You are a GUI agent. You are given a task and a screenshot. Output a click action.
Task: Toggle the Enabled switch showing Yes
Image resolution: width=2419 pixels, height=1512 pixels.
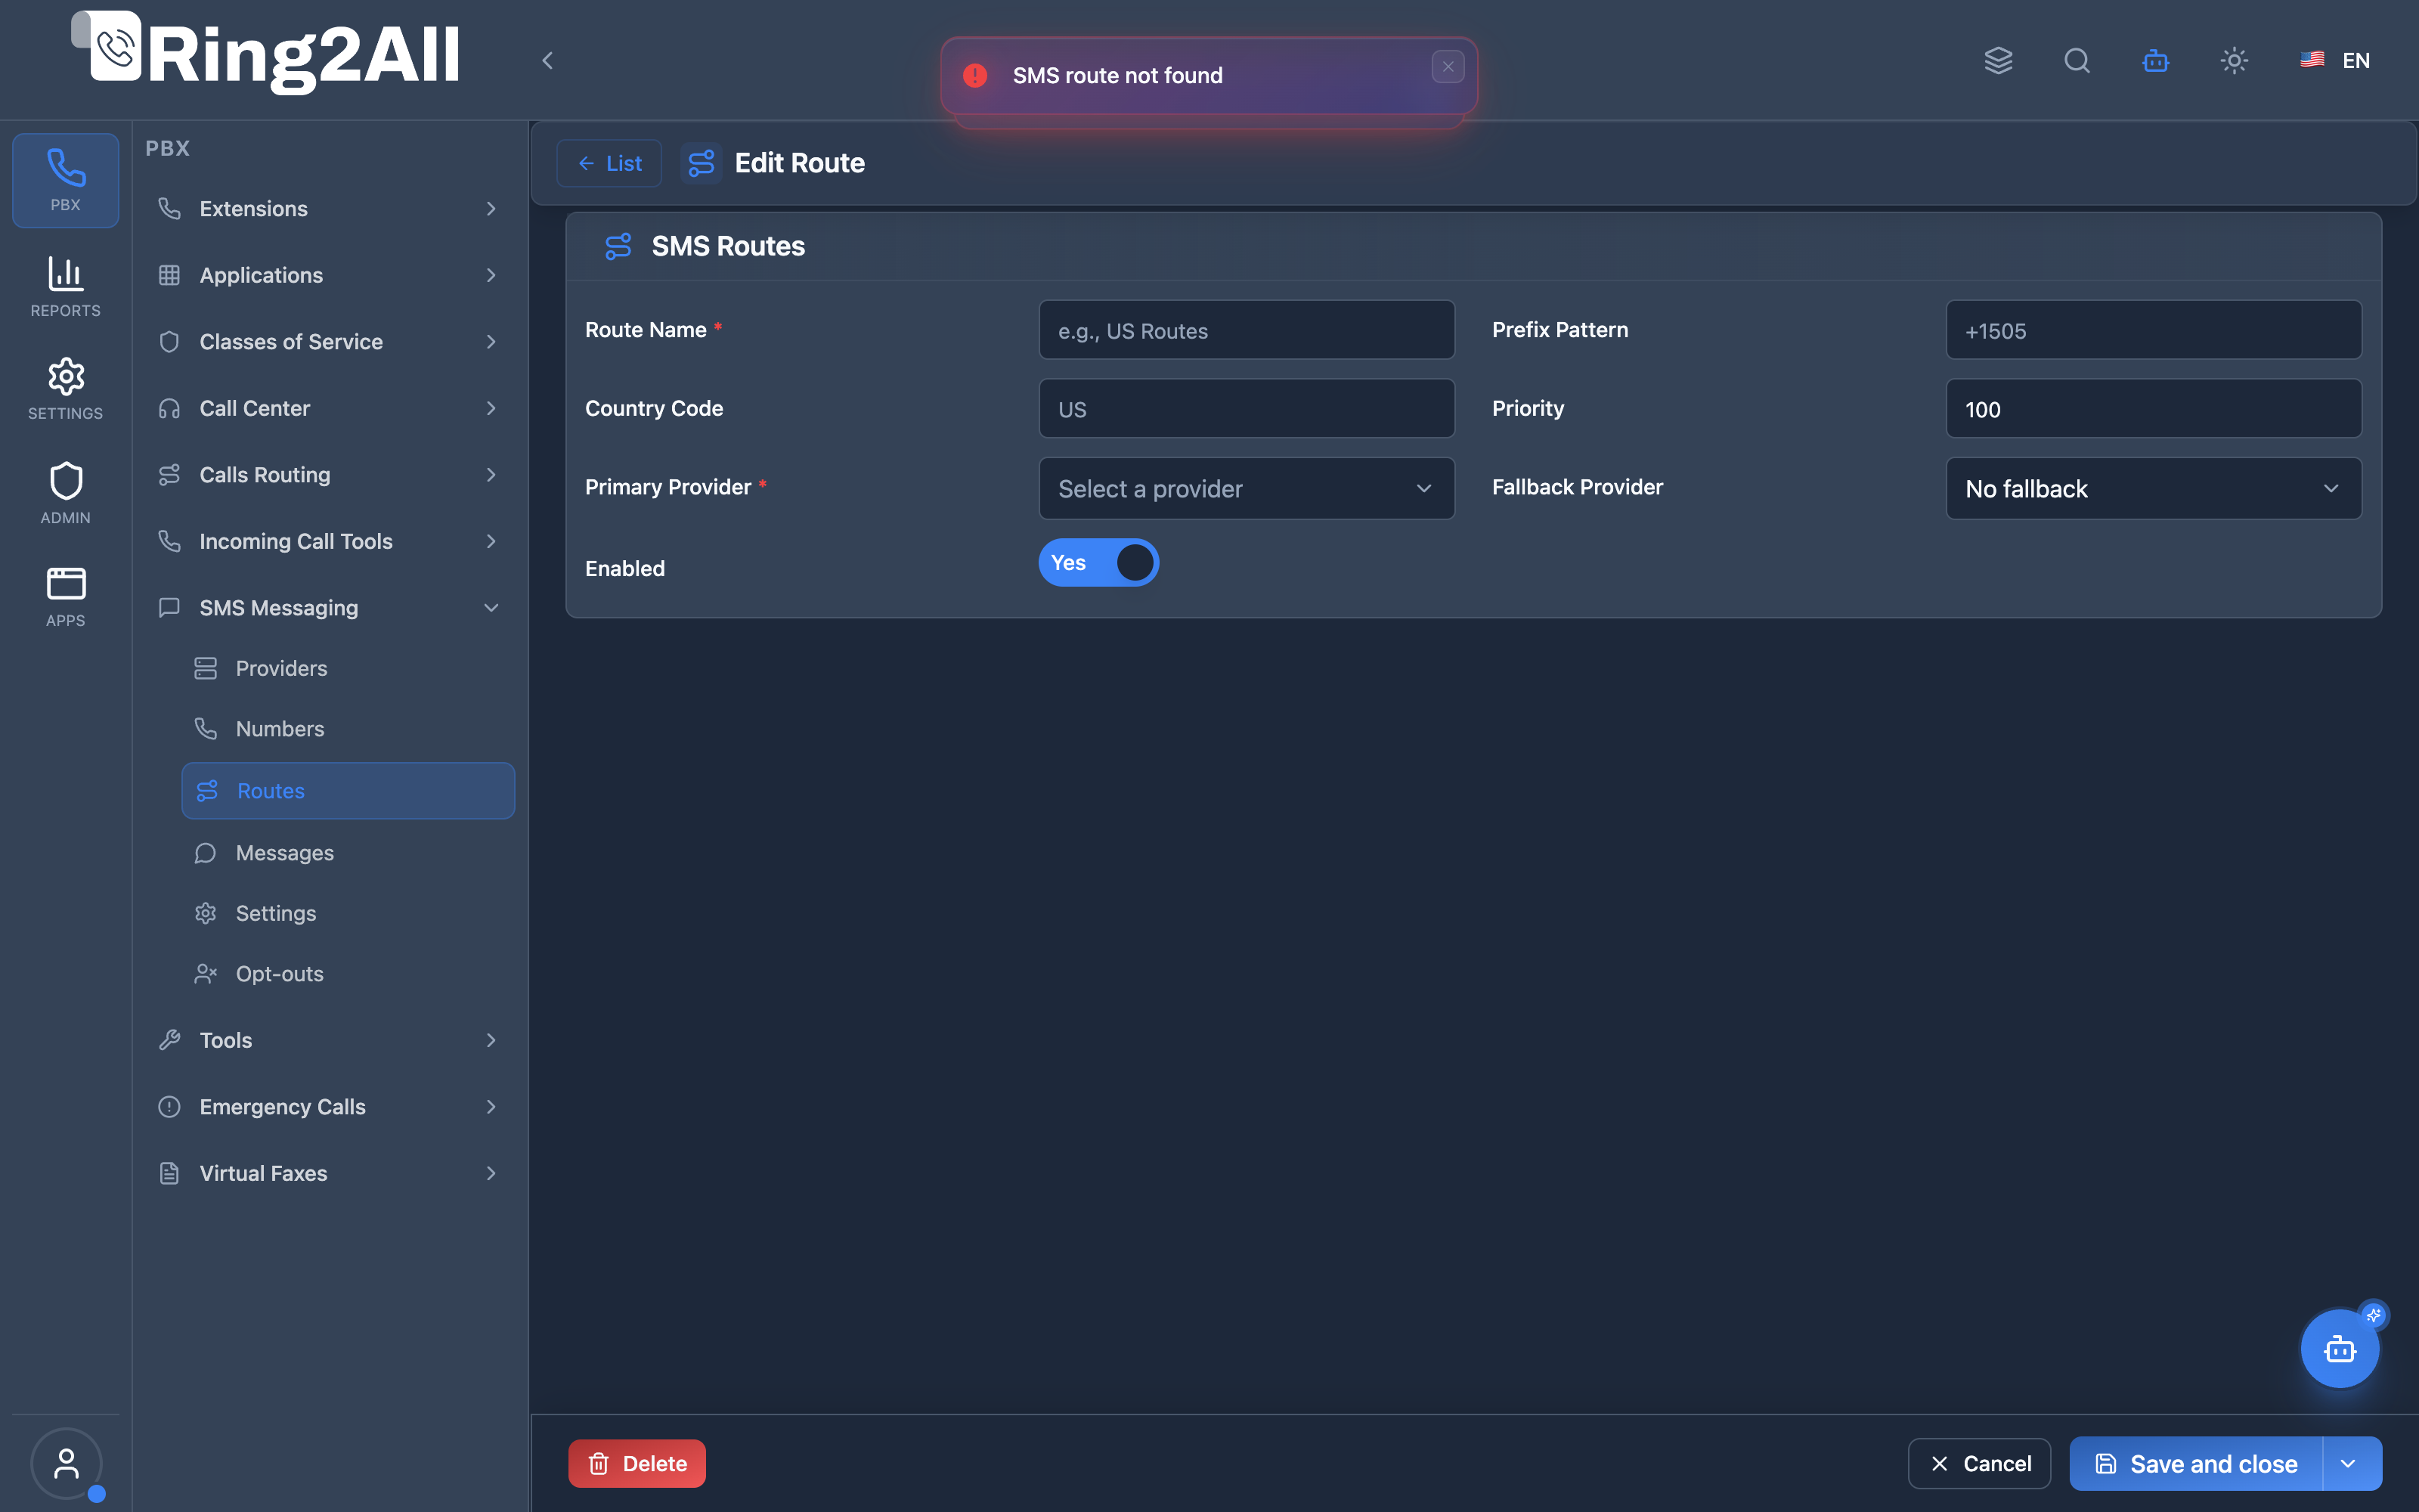point(1098,563)
